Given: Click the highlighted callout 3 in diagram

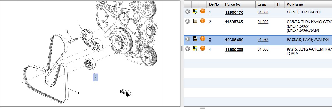Looking at the screenshot, I should coord(96,77).
